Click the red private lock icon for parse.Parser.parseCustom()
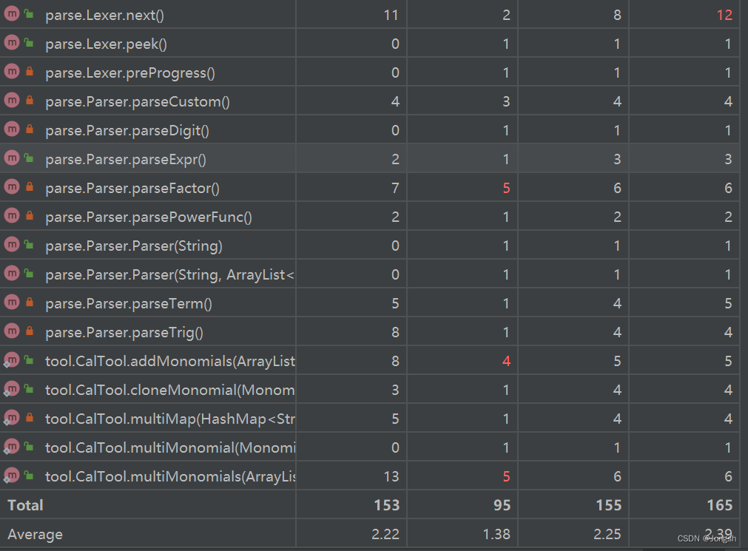 click(x=30, y=100)
